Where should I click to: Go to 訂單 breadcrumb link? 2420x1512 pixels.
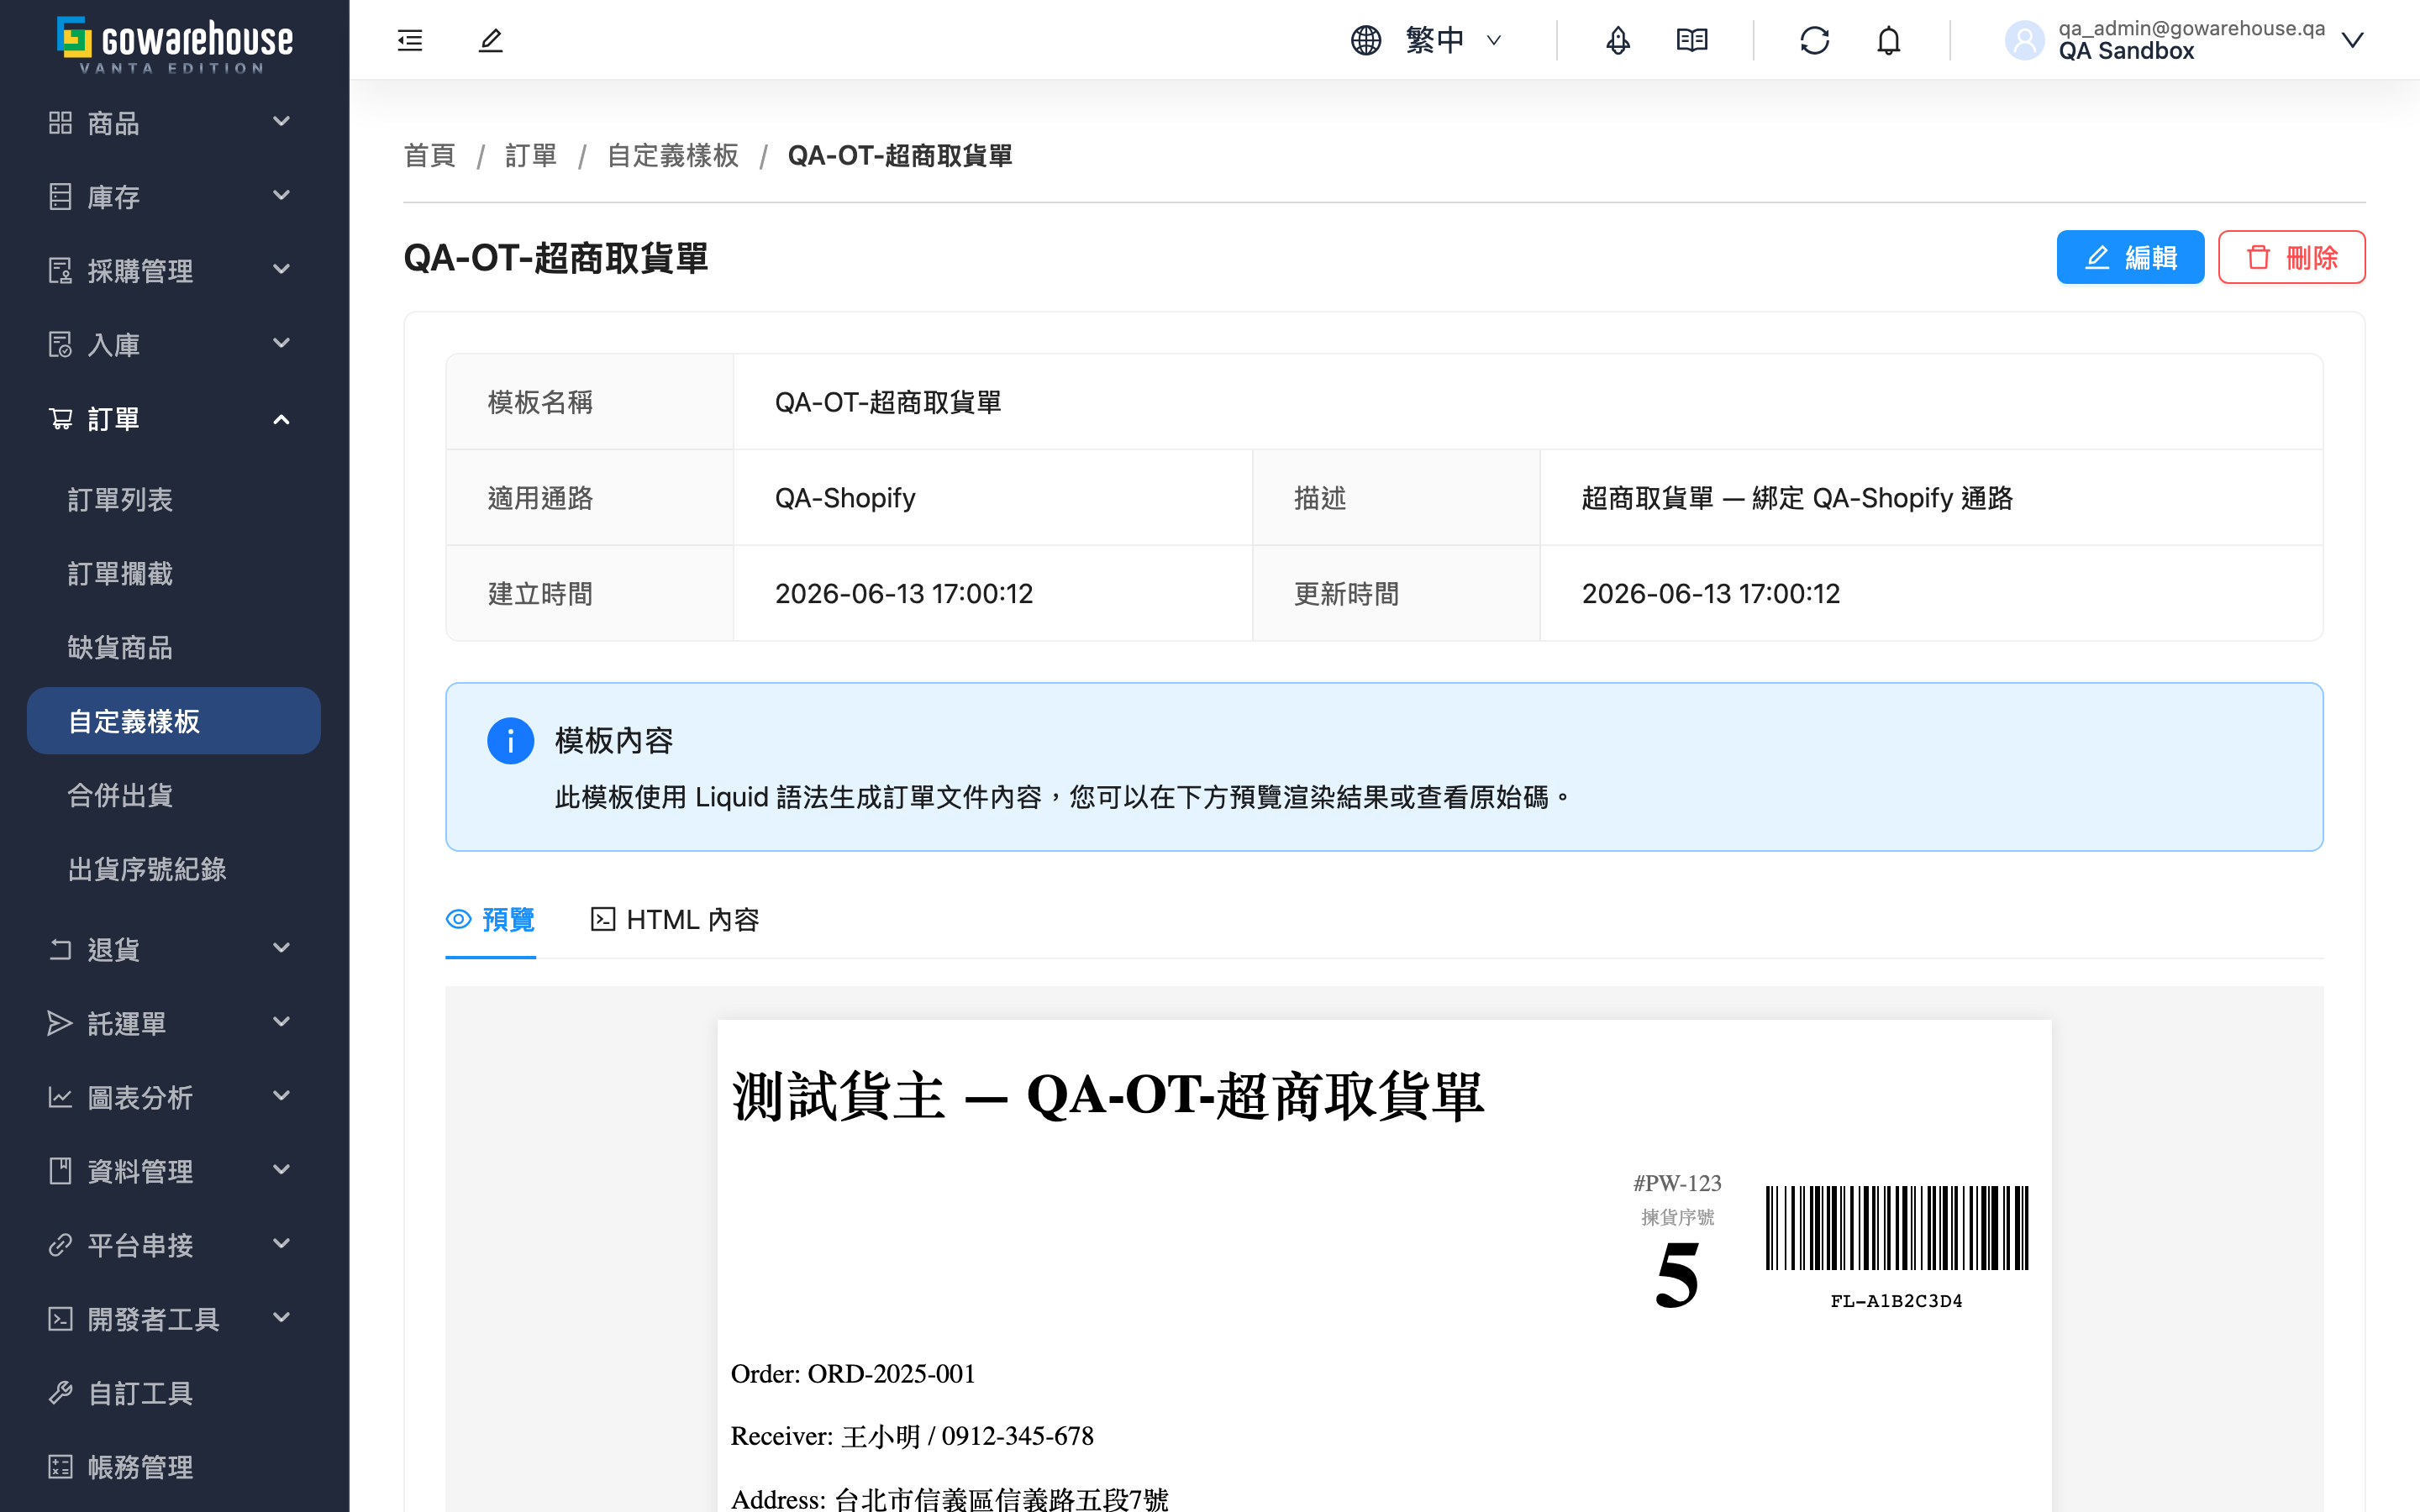(531, 156)
